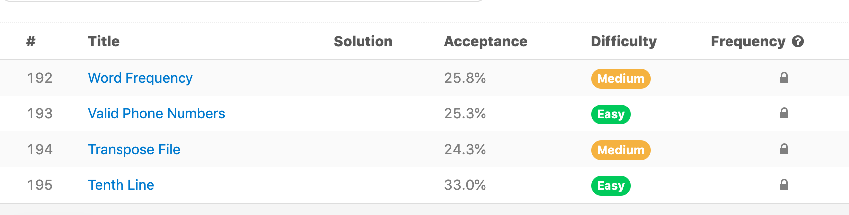Open the Transpose File problem
The width and height of the screenshot is (849, 215).
pyautogui.click(x=134, y=150)
